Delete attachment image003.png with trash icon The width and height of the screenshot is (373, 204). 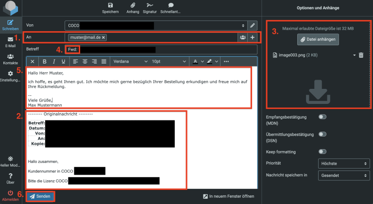pyautogui.click(x=361, y=55)
